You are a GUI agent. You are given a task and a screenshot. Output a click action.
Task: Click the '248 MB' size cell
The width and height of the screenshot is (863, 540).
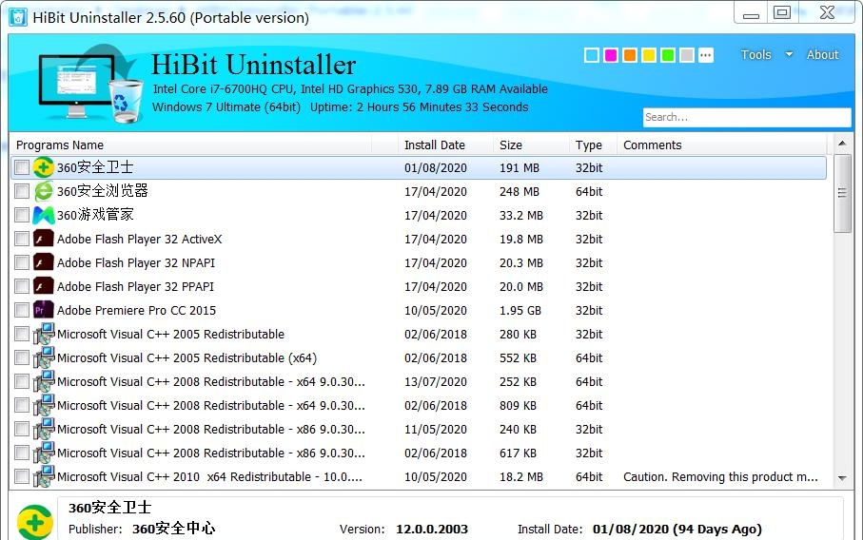(x=519, y=191)
